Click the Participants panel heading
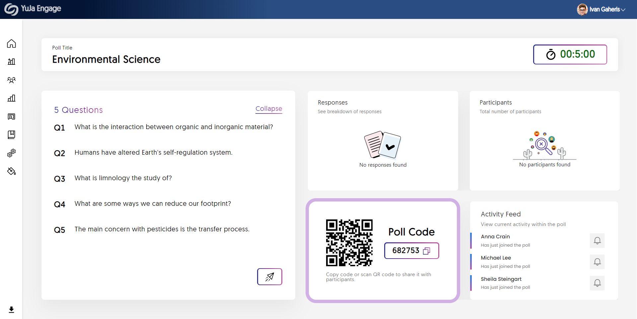The height and width of the screenshot is (319, 637). point(496,103)
